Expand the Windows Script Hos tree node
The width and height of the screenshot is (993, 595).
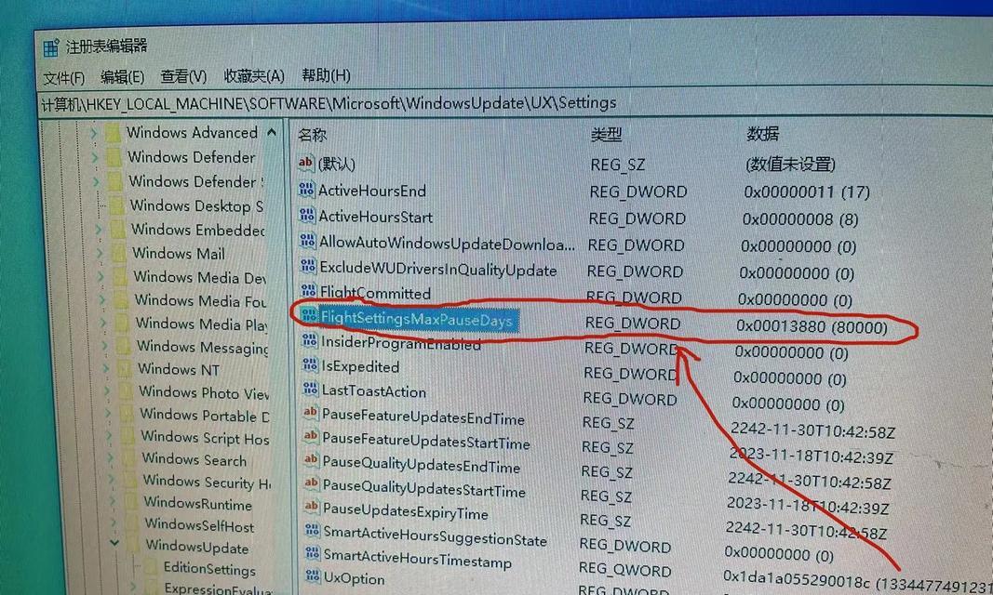pyautogui.click(x=109, y=436)
